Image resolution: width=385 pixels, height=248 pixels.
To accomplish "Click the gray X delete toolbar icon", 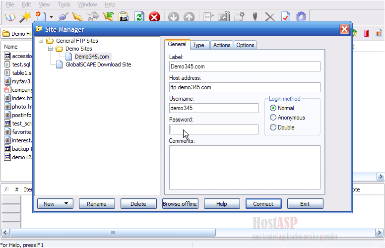I will pyautogui.click(x=270, y=17).
